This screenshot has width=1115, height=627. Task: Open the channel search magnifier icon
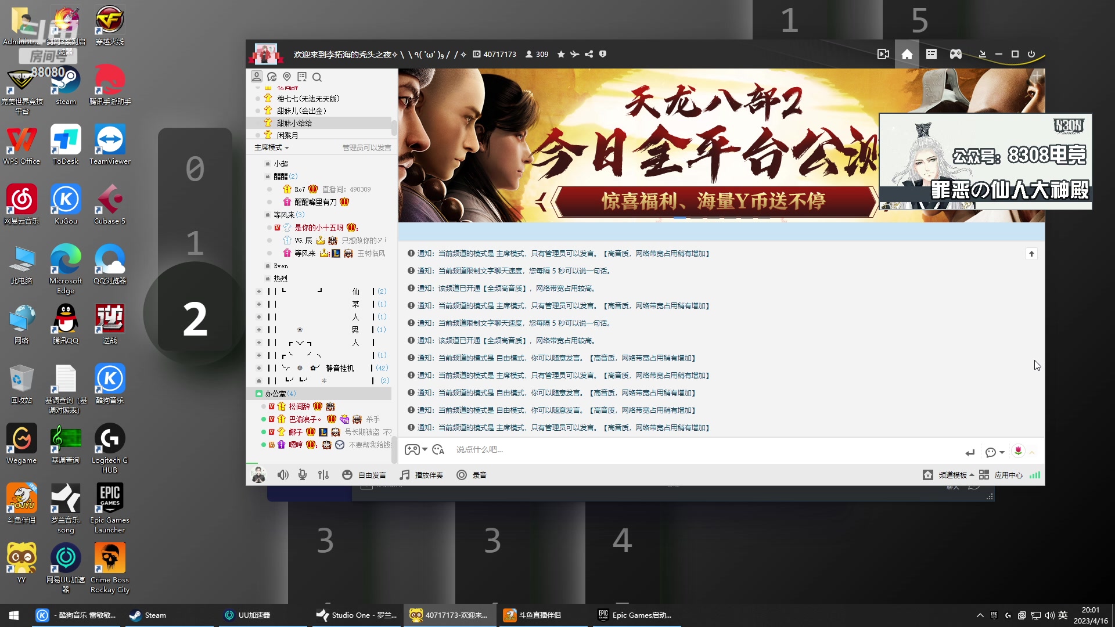(317, 77)
